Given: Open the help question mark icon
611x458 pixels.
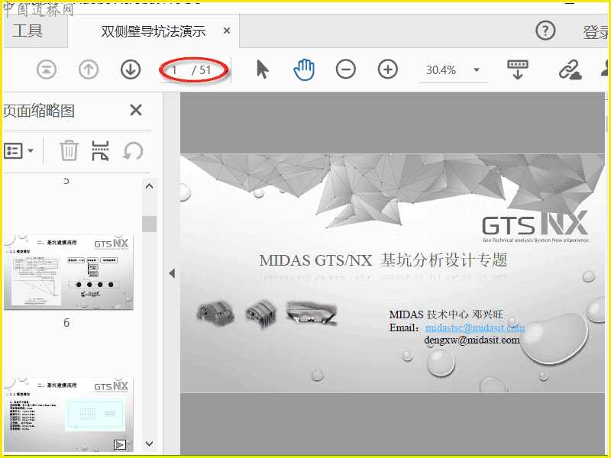Looking at the screenshot, I should [x=545, y=31].
